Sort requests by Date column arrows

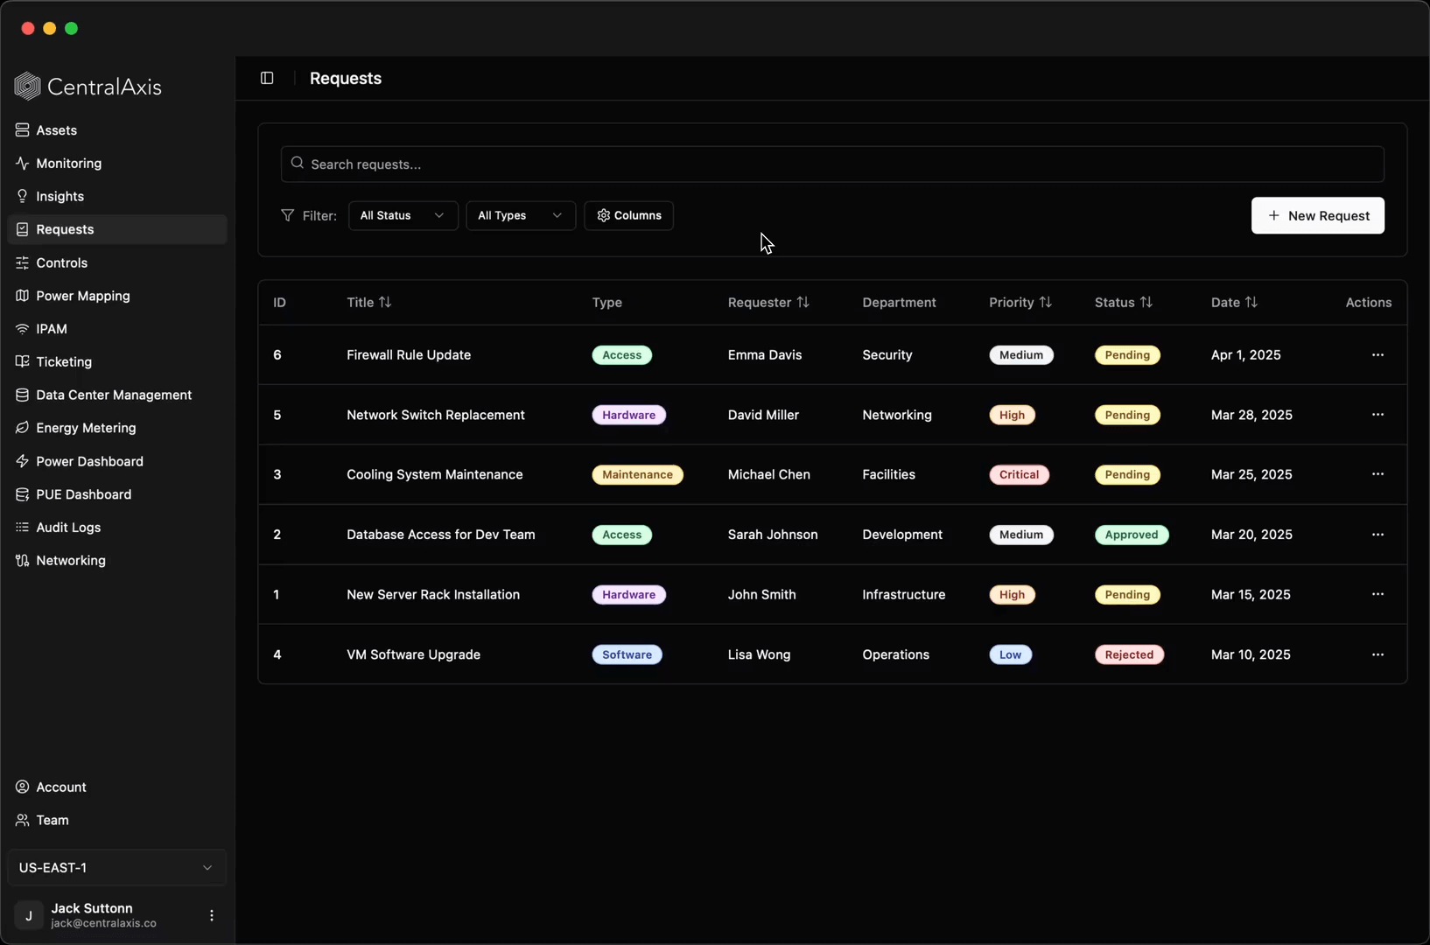[x=1251, y=303]
